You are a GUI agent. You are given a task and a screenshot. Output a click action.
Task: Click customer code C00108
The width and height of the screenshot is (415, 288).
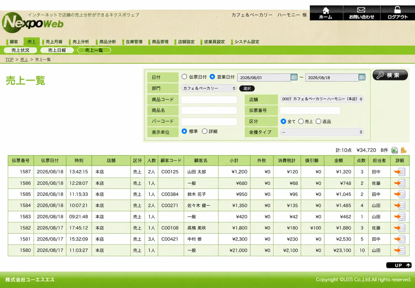pyautogui.click(x=170, y=228)
